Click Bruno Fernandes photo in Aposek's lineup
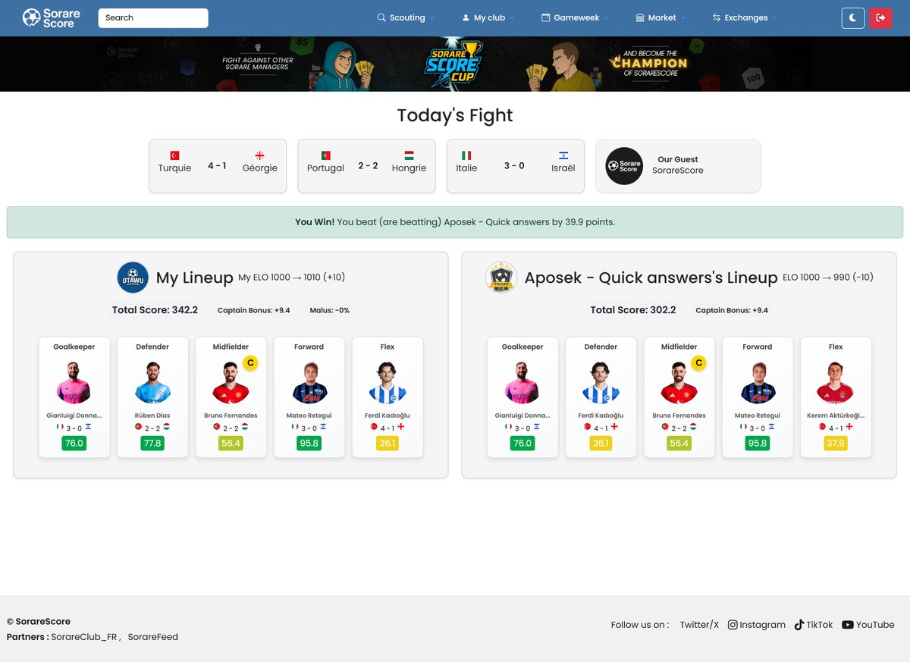 pyautogui.click(x=679, y=382)
